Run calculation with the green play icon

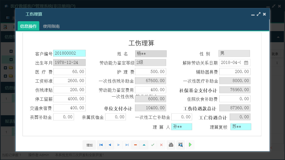[190, 145]
